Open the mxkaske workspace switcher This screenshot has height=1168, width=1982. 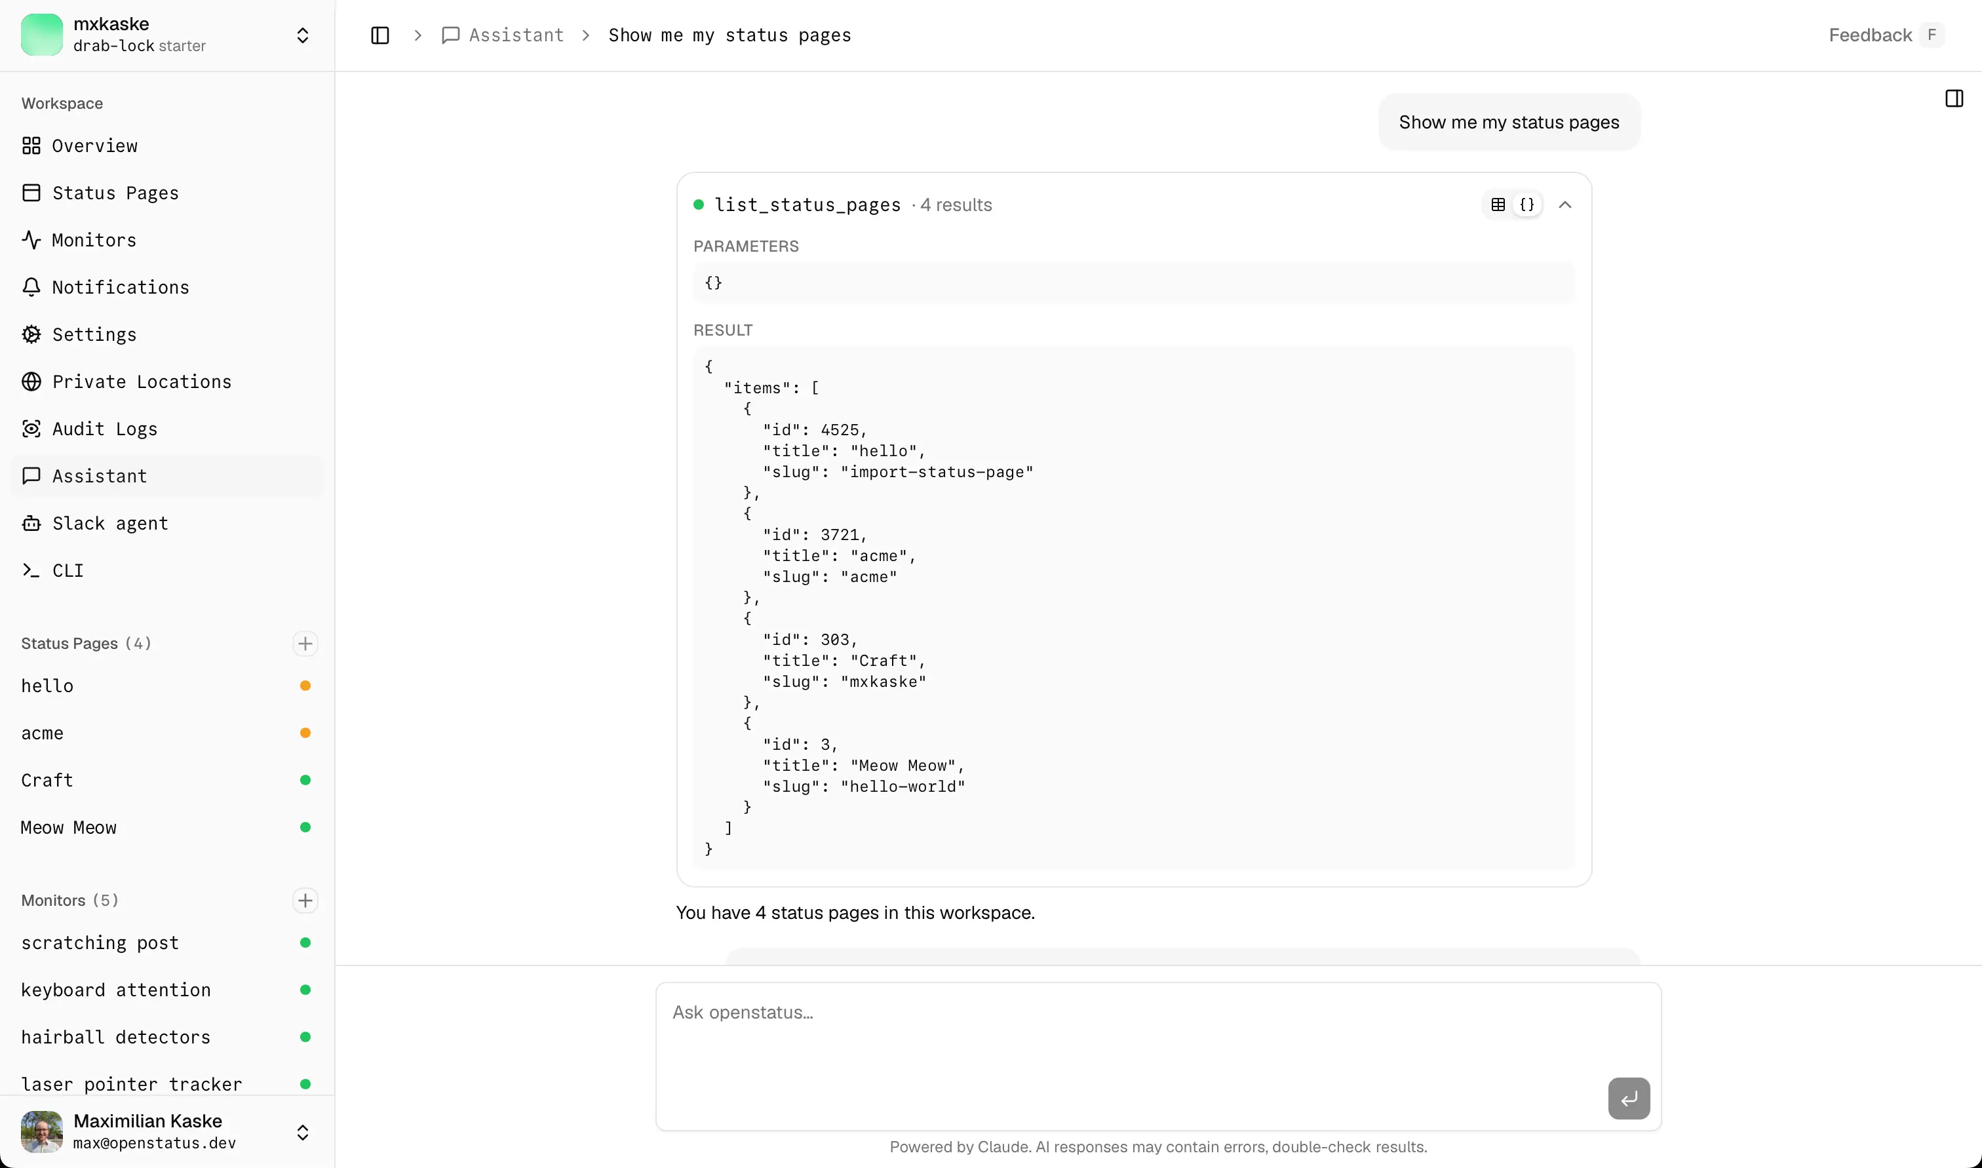click(x=167, y=35)
